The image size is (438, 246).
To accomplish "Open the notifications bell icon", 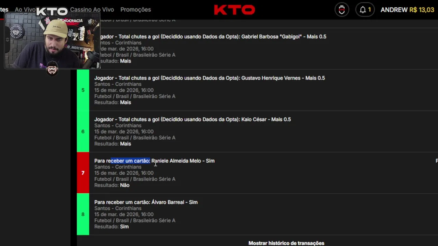I will click(363, 10).
